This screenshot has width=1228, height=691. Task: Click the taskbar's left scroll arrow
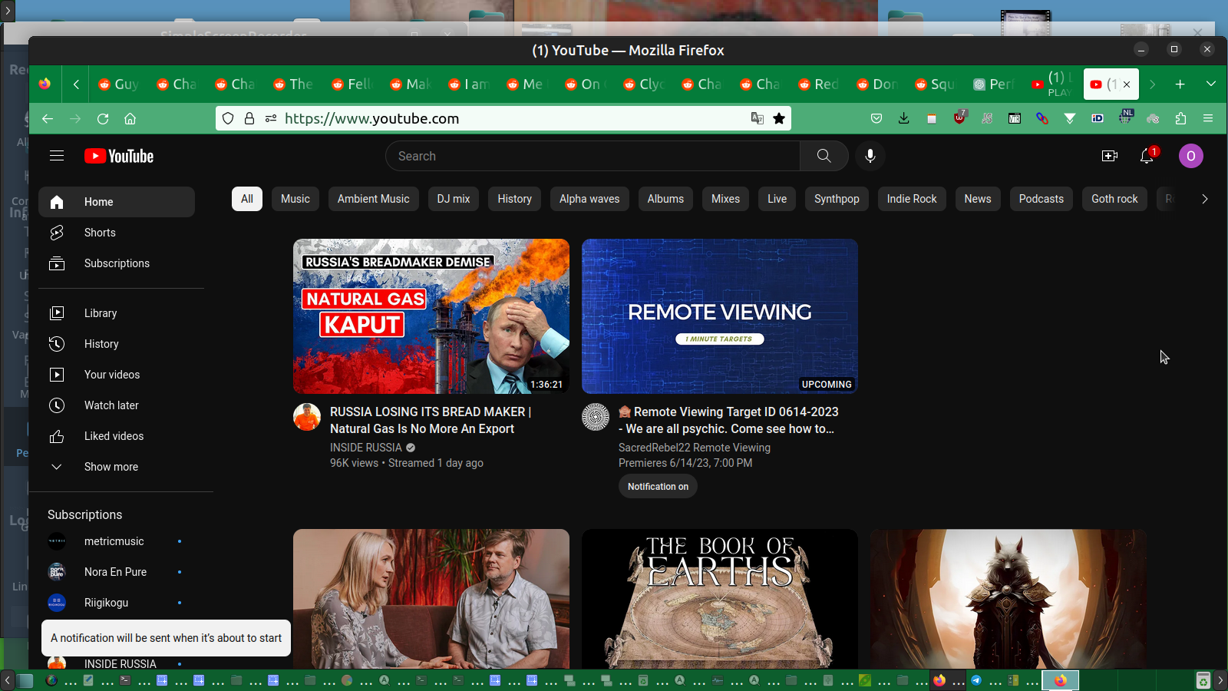[x=7, y=680]
